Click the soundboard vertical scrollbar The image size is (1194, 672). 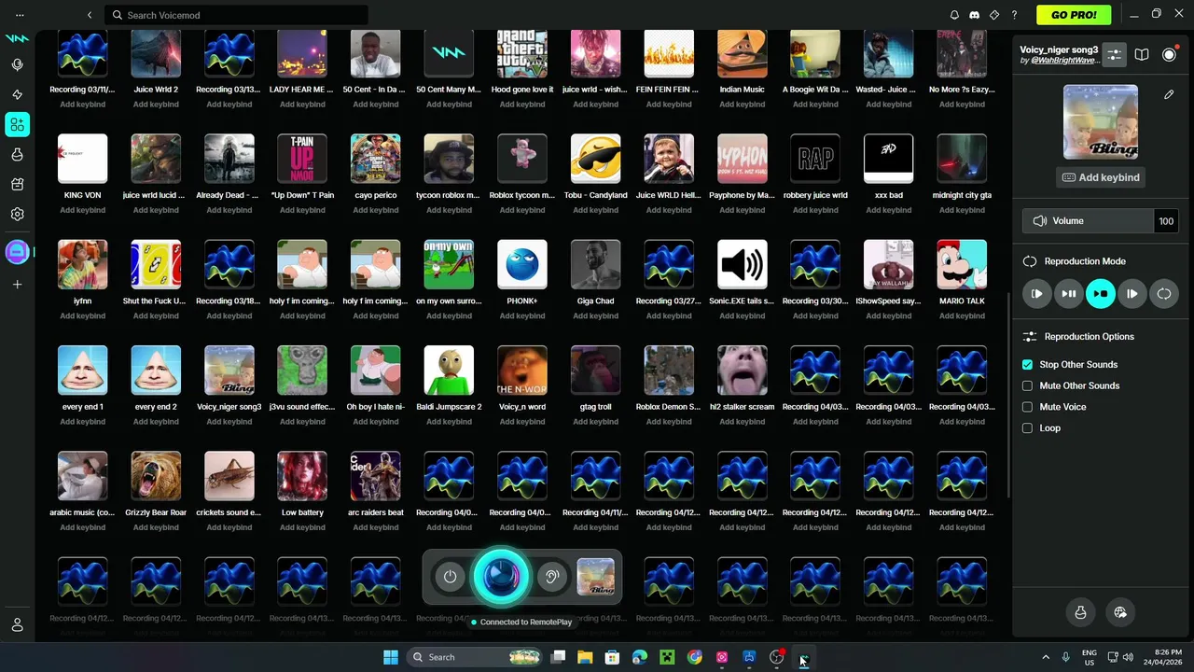(x=1007, y=394)
